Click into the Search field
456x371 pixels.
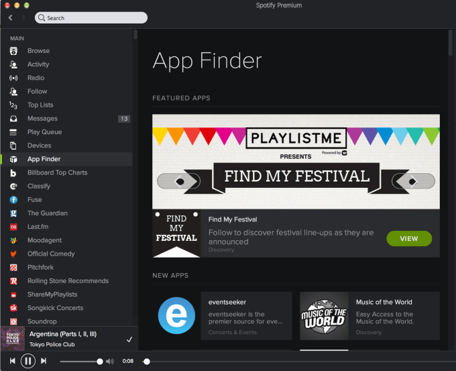91,17
